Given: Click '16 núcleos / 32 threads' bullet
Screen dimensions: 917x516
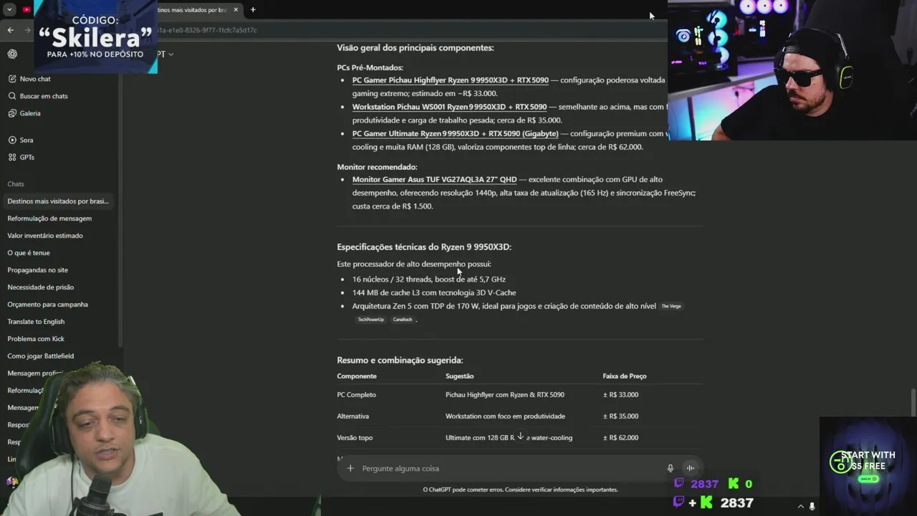Looking at the screenshot, I should point(429,279).
